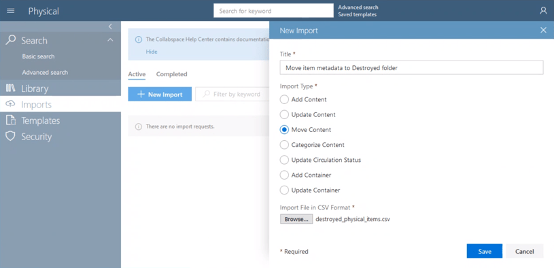The width and height of the screenshot is (554, 268).
Task: Click the Search for keyword field
Action: point(273,11)
